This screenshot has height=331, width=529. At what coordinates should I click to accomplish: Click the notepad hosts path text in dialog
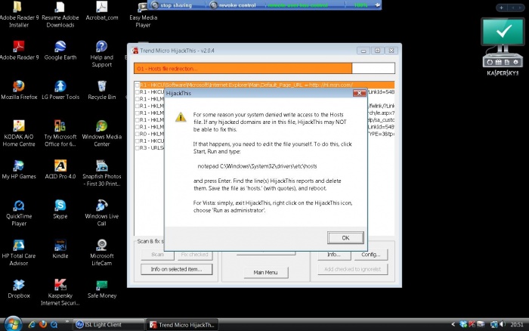pos(257,166)
